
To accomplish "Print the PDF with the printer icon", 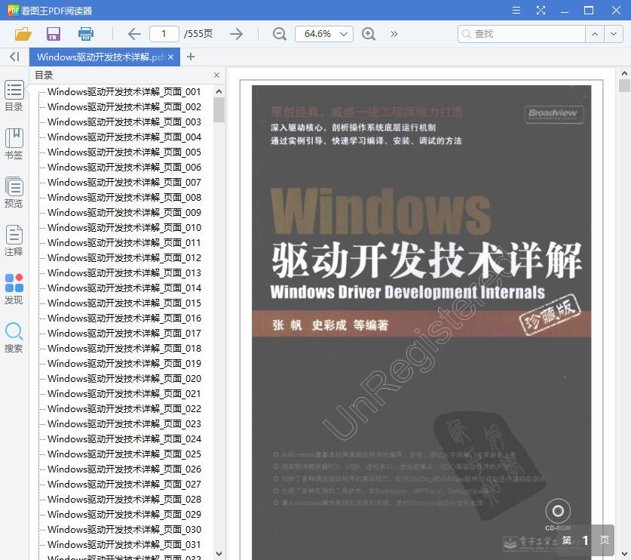I will tap(86, 34).
